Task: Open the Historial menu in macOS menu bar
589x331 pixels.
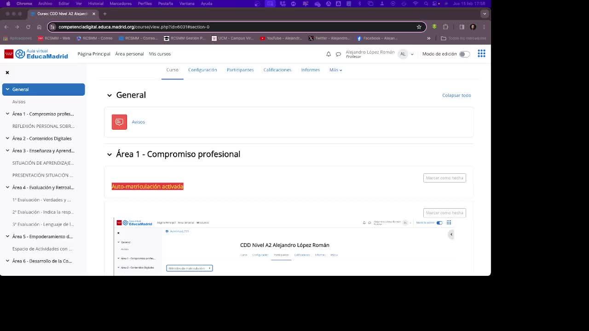Action: [x=96, y=4]
